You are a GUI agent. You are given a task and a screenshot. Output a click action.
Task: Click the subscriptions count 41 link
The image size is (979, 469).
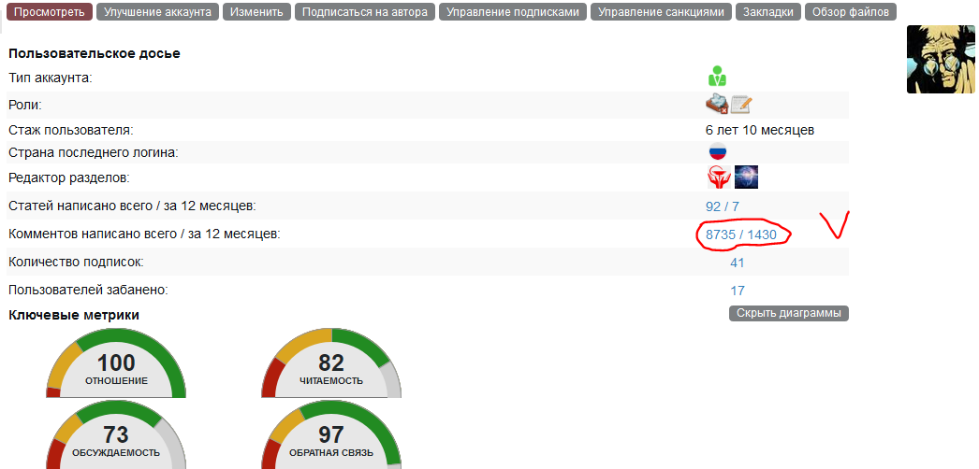pyautogui.click(x=738, y=263)
